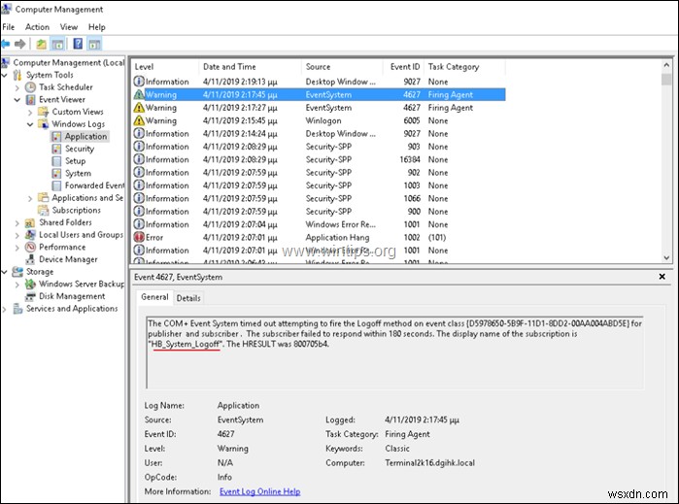Expand the Windows Server Backup node
The width and height of the screenshot is (679, 504).
click(17, 285)
